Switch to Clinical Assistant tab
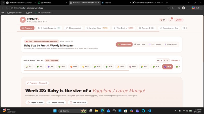This screenshot has height=114, width=204. pos(73,28)
